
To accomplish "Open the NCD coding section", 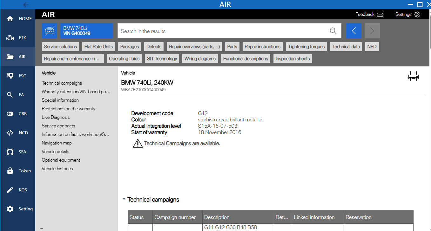I will (x=17, y=133).
